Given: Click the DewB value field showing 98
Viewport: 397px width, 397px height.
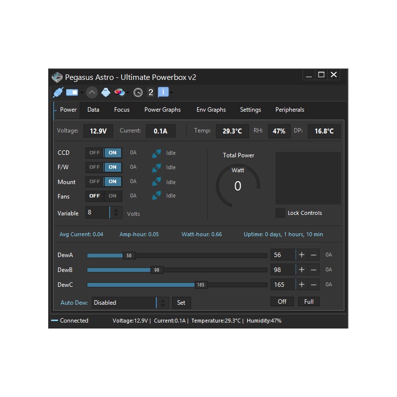Looking at the screenshot, I should [283, 269].
